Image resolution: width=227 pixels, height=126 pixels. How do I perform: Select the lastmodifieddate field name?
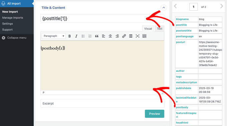[x=186, y=100]
